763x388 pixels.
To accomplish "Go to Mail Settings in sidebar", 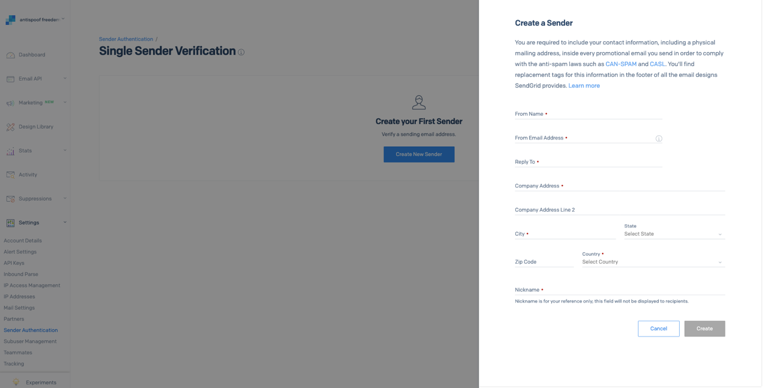I will 19,308.
